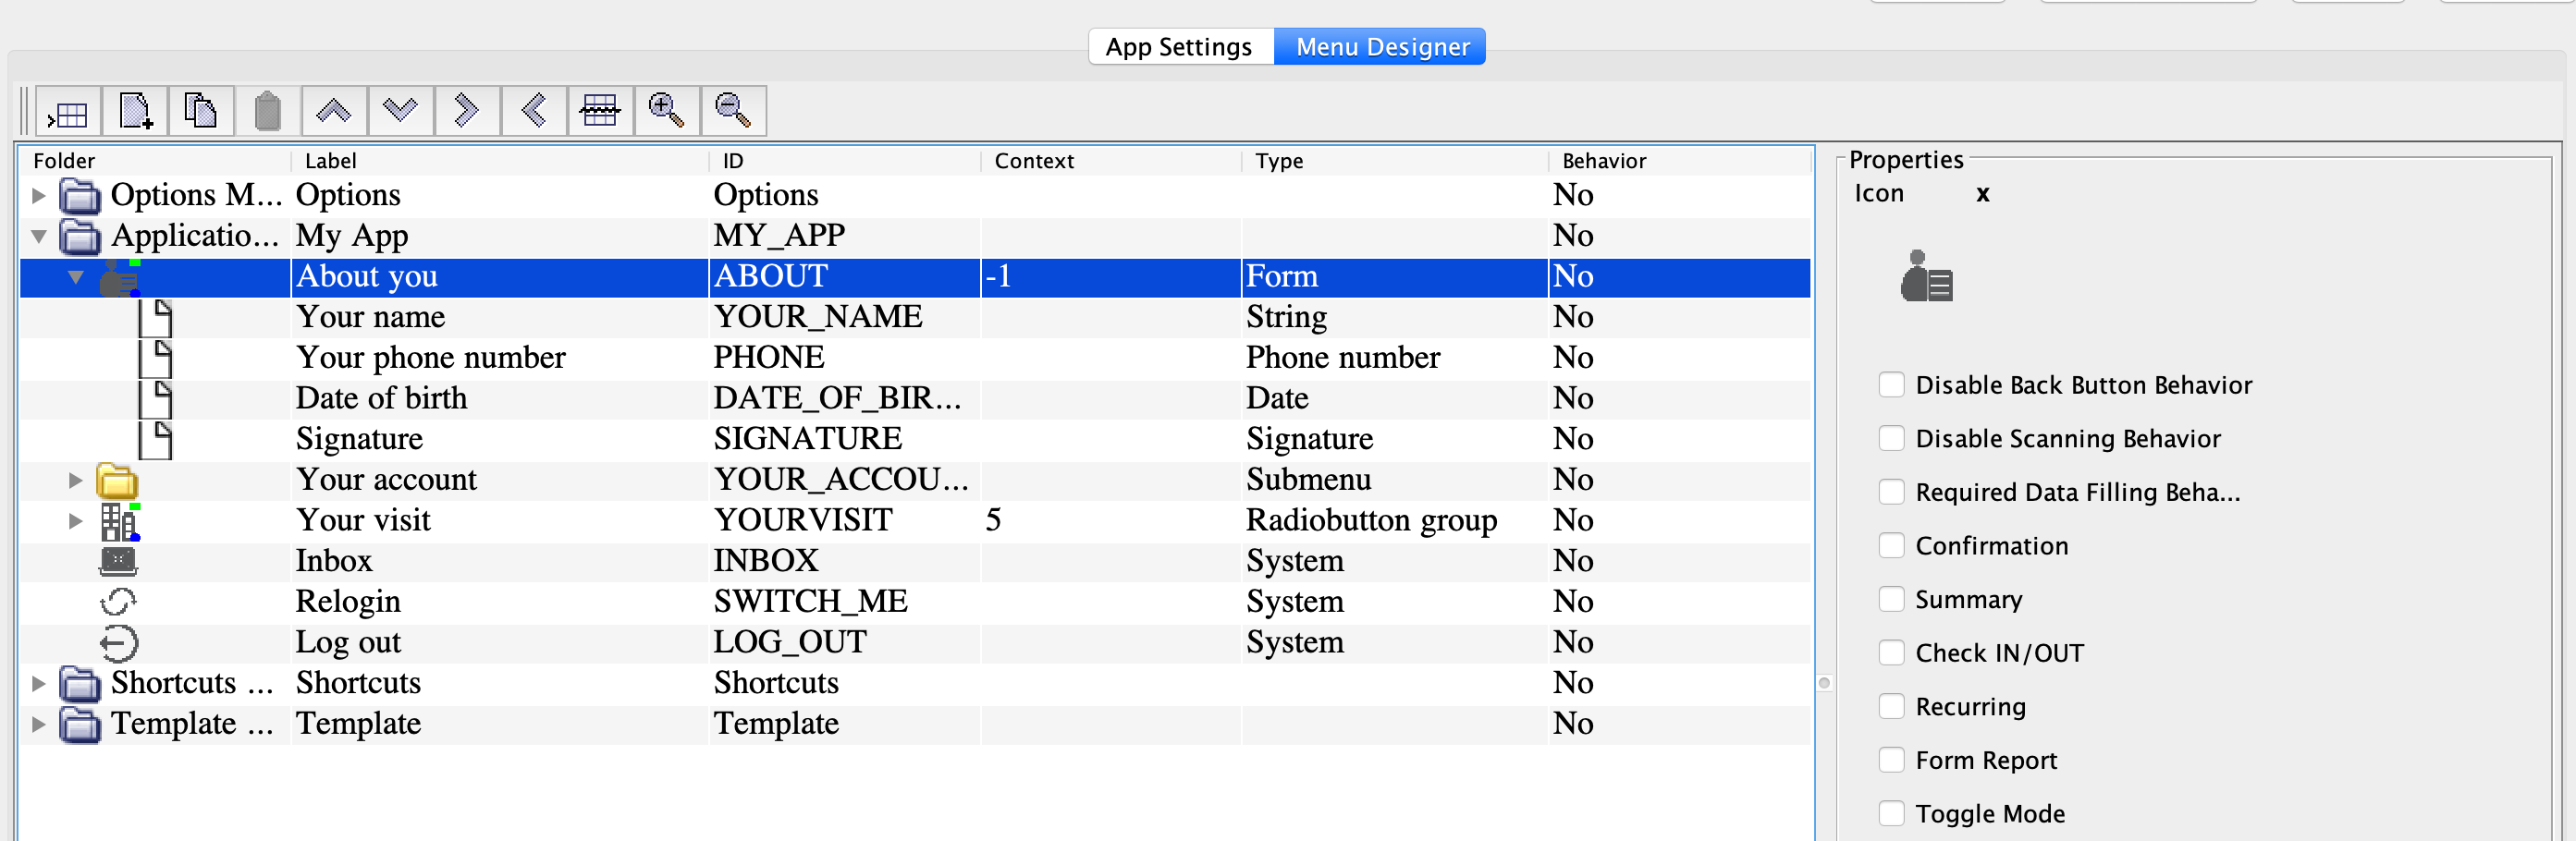Click the delete row strikethrough table icon
Viewport: 2576px width, 841px height.
tap(599, 111)
